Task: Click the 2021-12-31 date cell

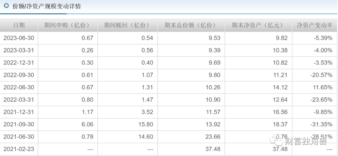Action: 19,112
